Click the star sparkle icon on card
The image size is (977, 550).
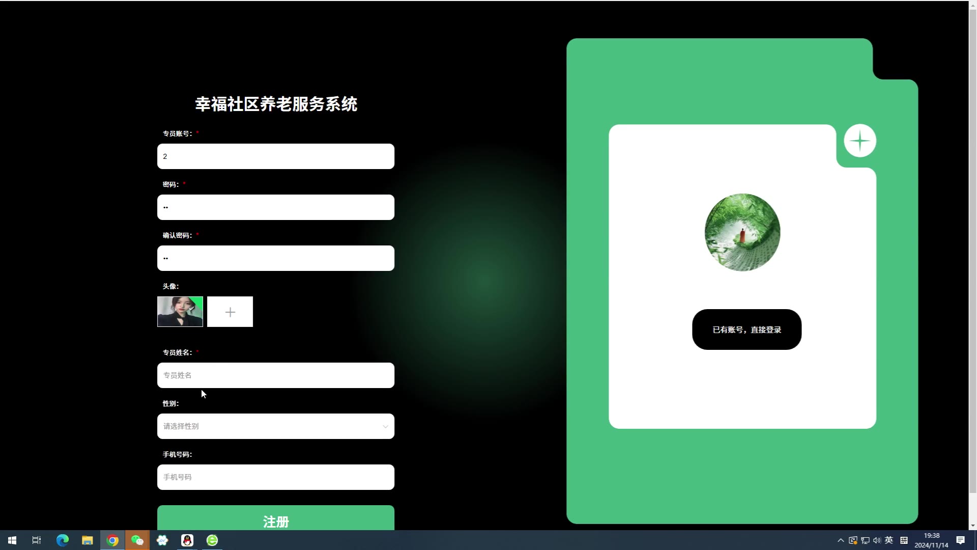point(860,141)
